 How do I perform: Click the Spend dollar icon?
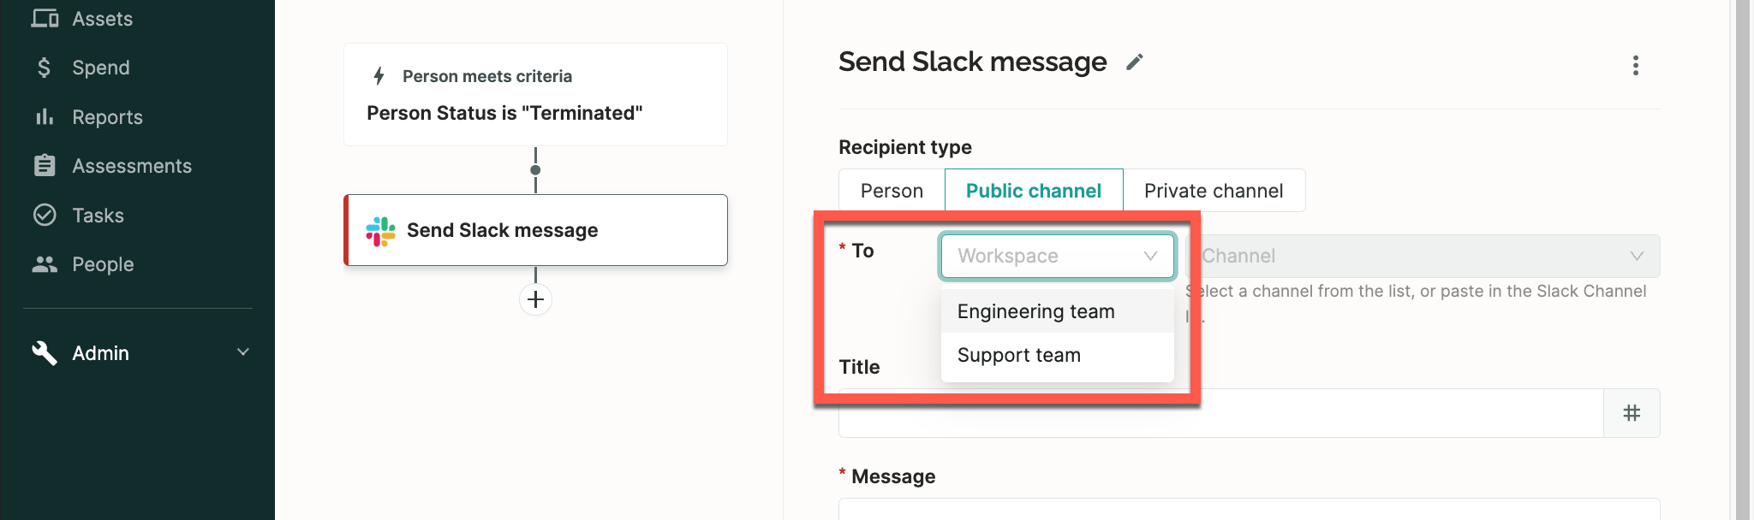coord(45,68)
